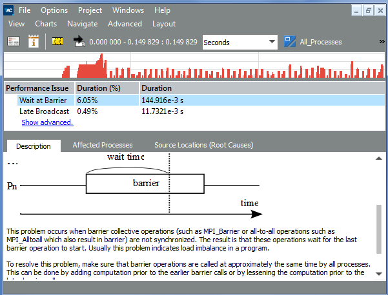Viewport: 388px width, 295px height.
Task: Open the File menu
Action: coord(25,10)
